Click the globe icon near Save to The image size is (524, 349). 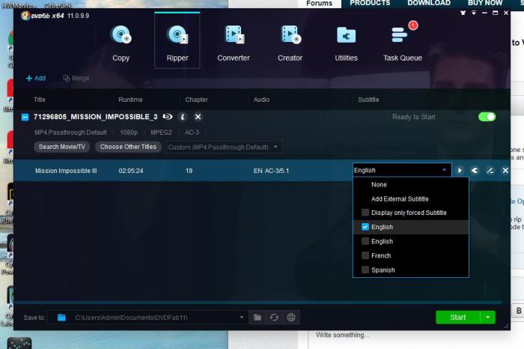pos(291,318)
